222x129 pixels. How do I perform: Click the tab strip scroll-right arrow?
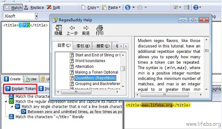point(126,46)
